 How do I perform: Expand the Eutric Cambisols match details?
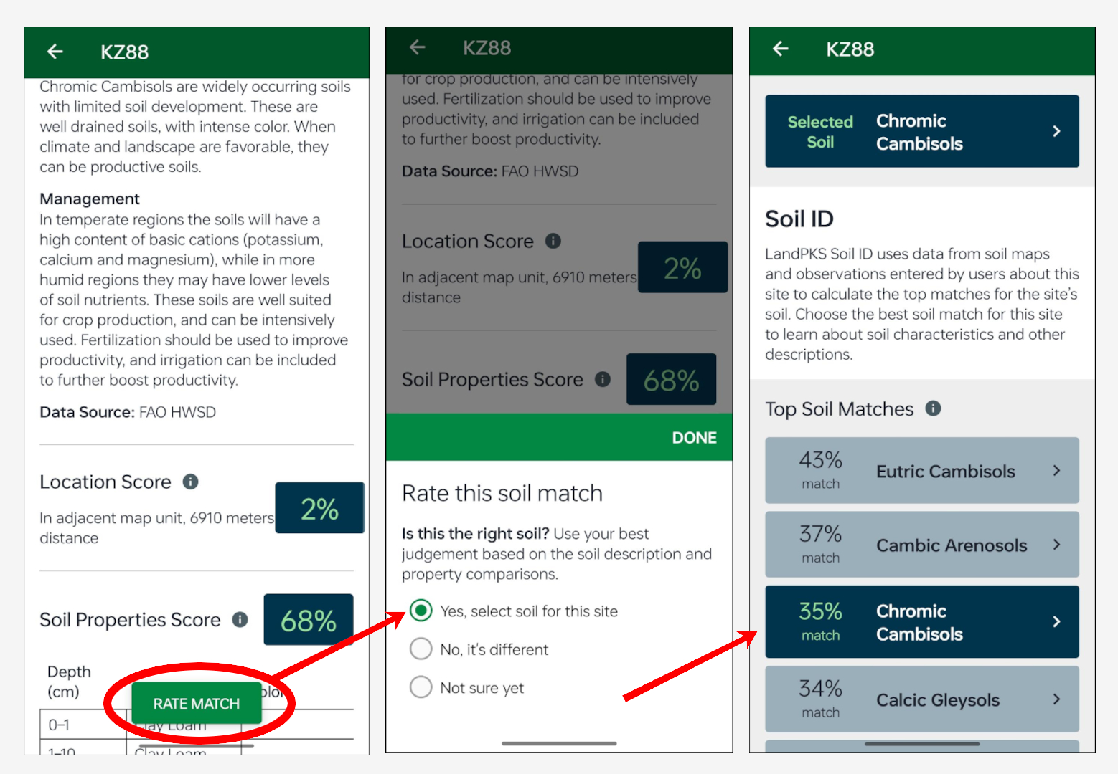coord(922,470)
